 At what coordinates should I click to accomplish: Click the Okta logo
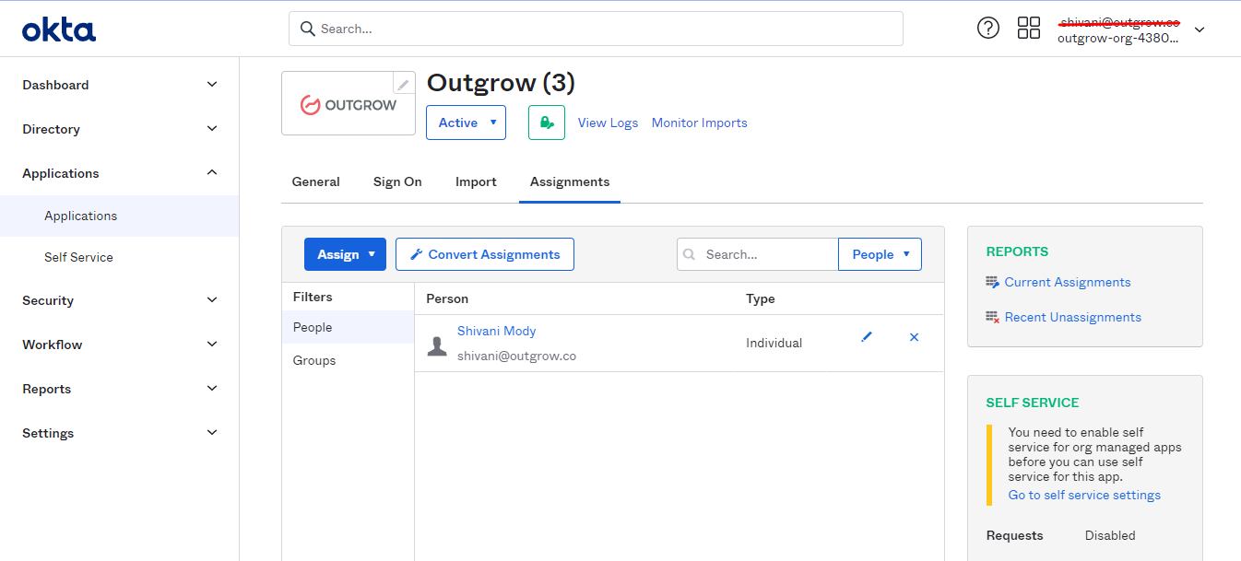(x=59, y=29)
